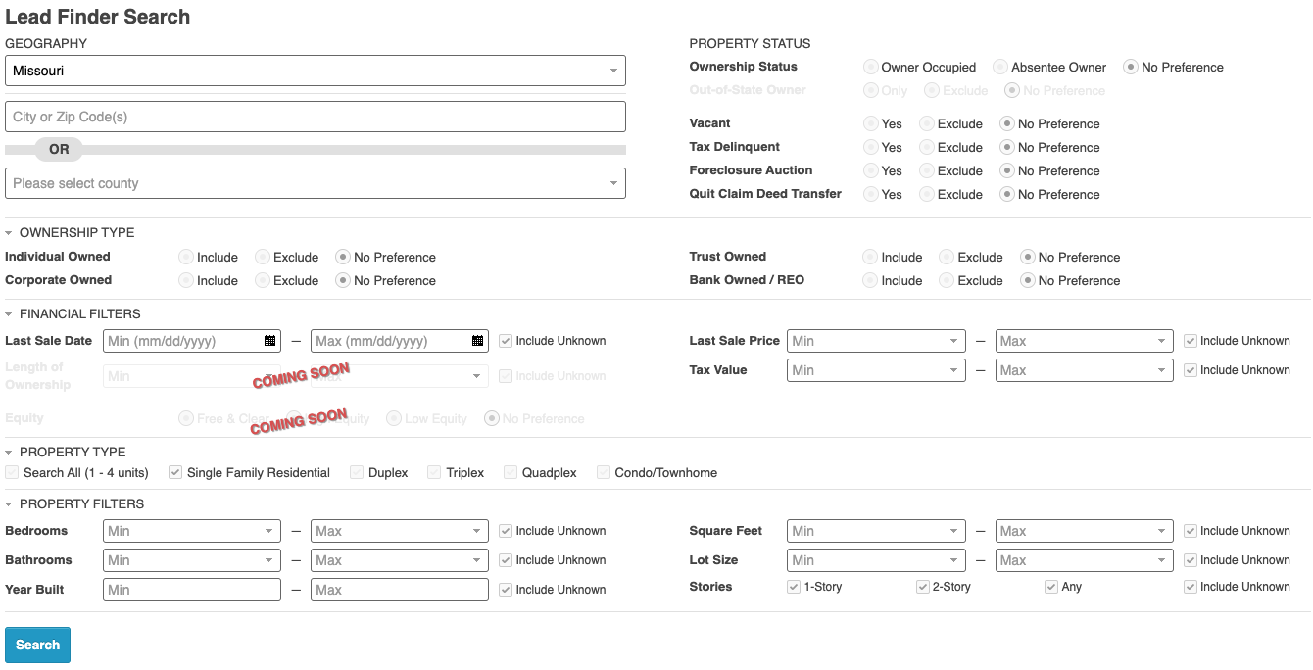Viewport: 1313px width, 670px height.
Task: Select No Preference for Ownership Status
Action: pyautogui.click(x=1131, y=67)
